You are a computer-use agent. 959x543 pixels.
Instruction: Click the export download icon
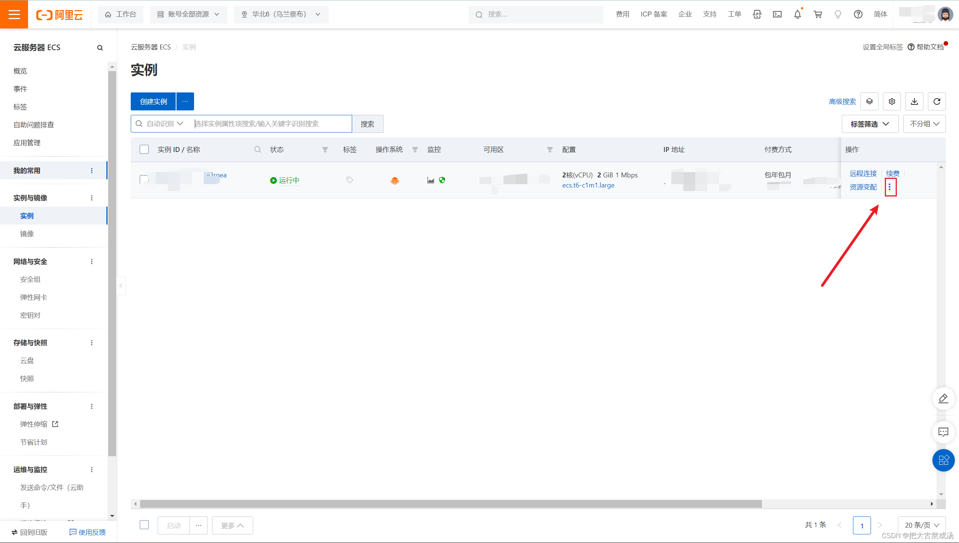tap(914, 101)
